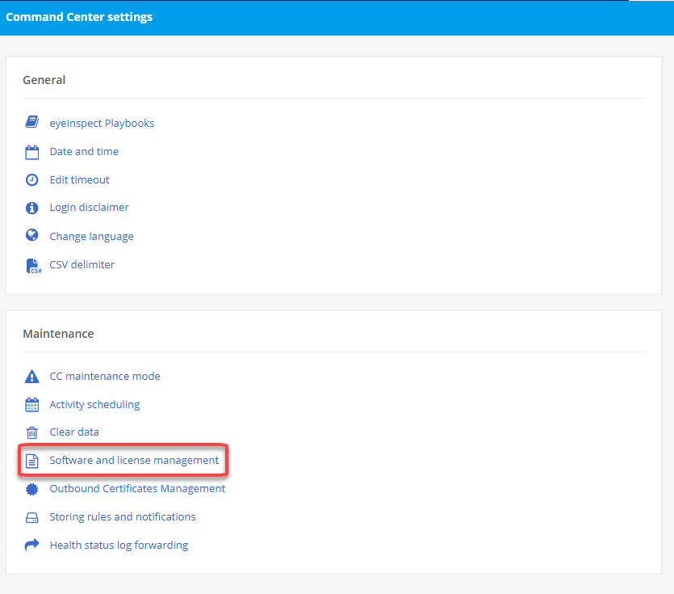Image resolution: width=674 pixels, height=594 pixels.
Task: Click the Date and time calendar icon
Action: tap(32, 152)
